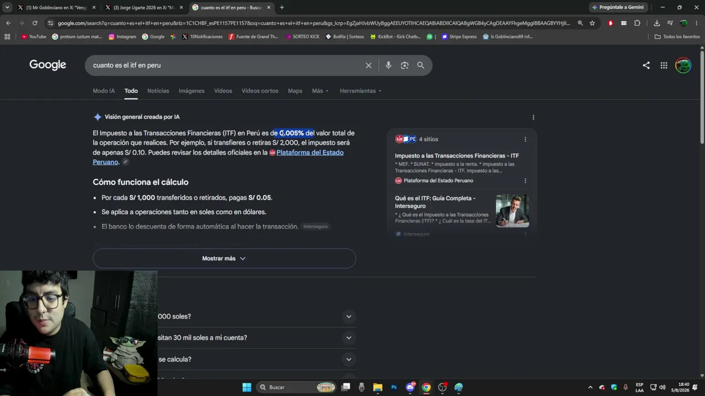This screenshot has width=705, height=396.
Task: Share the search results page
Action: 646,65
